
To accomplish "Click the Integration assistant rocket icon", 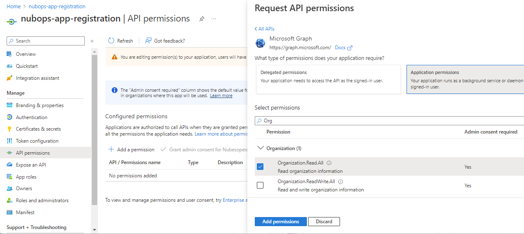I will 10,78.
